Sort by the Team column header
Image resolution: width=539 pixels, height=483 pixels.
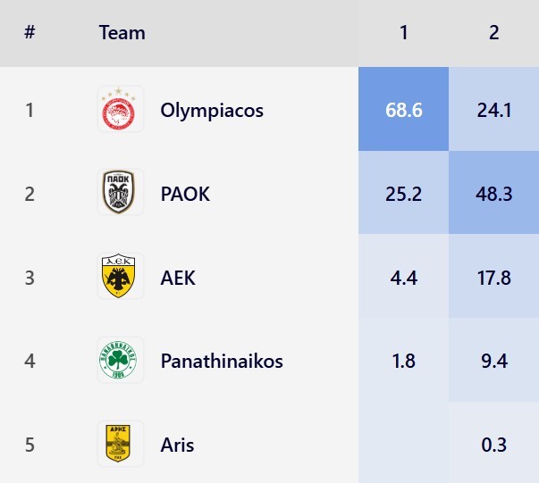[x=122, y=34]
